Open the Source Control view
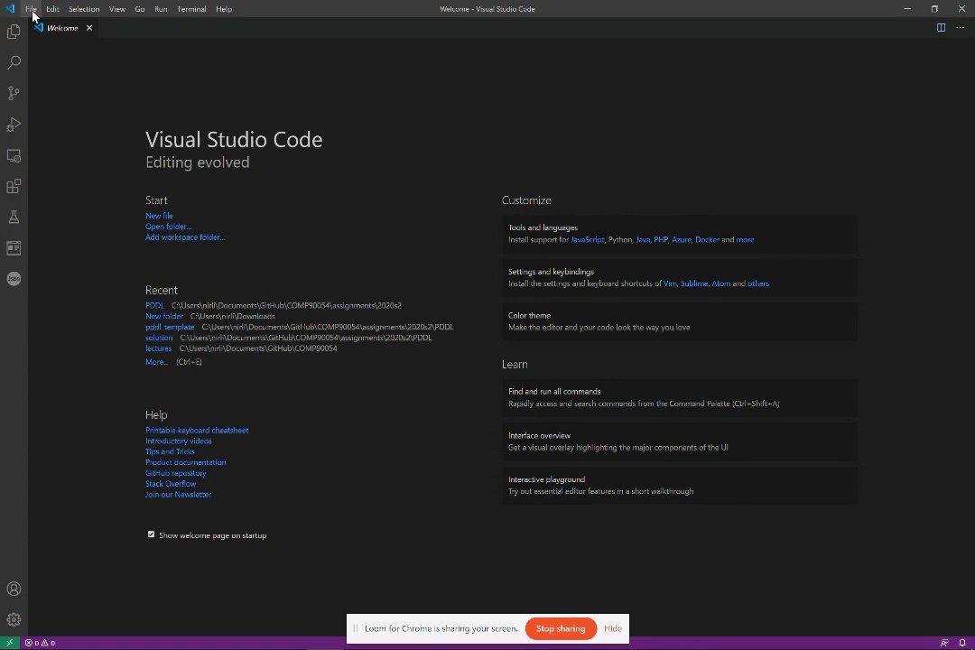This screenshot has width=975, height=650. click(x=14, y=94)
